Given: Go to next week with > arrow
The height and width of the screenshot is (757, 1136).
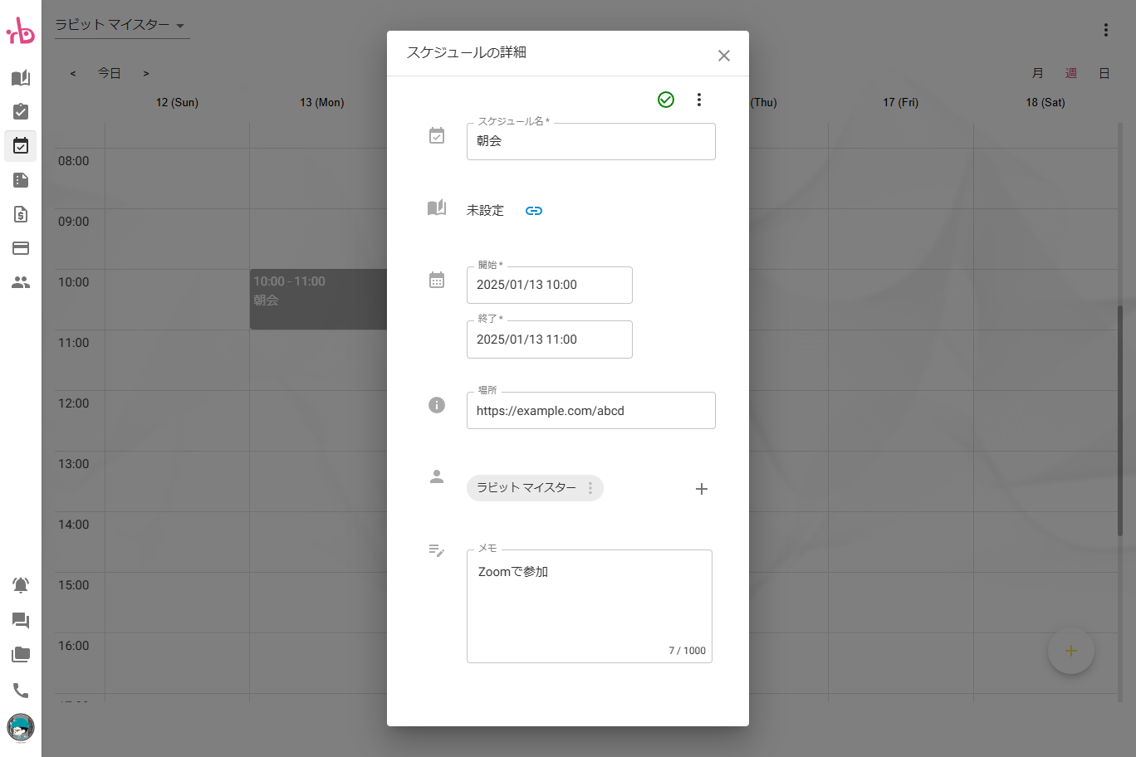Looking at the screenshot, I should 146,73.
